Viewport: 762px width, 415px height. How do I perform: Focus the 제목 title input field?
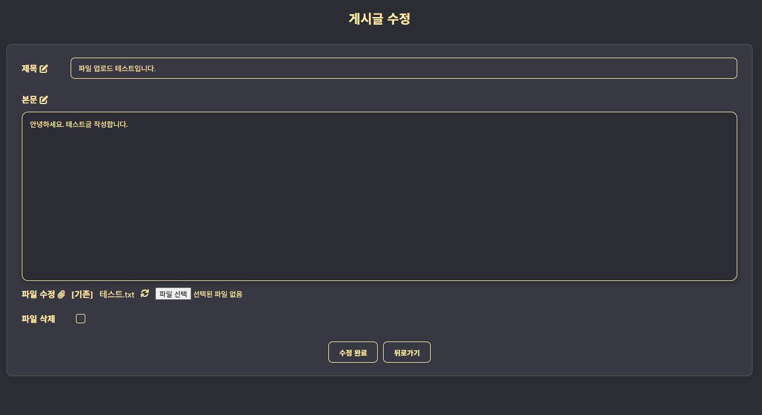click(x=404, y=68)
